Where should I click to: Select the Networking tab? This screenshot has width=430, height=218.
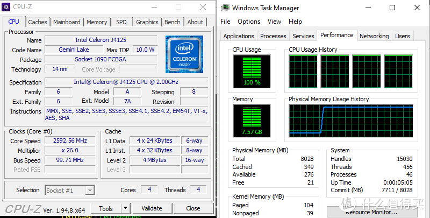coord(374,36)
